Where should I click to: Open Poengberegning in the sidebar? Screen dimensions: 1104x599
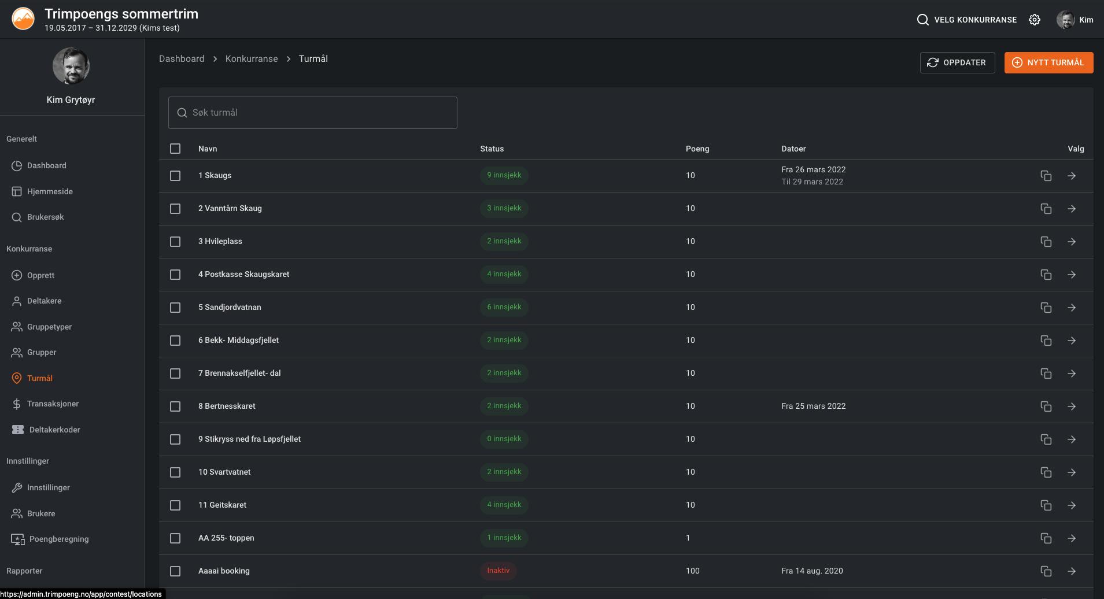coord(59,539)
